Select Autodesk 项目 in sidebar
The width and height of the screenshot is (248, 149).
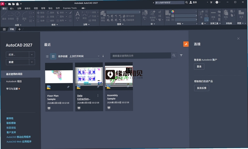[14, 82]
